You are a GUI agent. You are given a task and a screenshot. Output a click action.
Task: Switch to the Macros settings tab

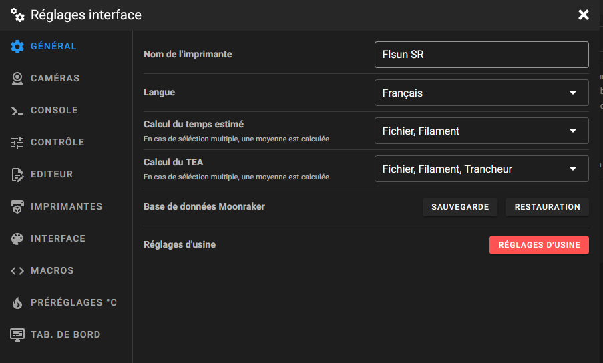pos(52,271)
